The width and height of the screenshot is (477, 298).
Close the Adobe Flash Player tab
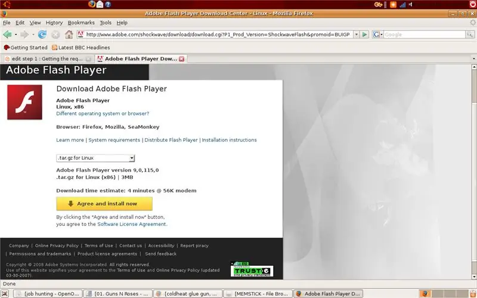pyautogui.click(x=182, y=58)
